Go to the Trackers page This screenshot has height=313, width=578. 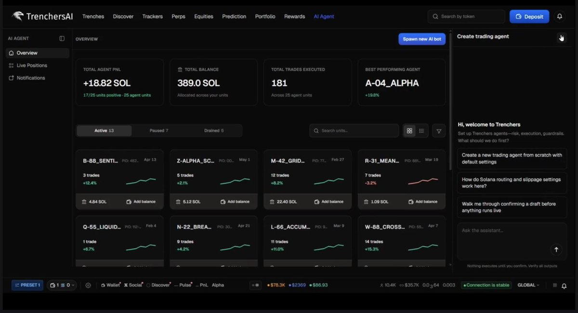point(153,16)
